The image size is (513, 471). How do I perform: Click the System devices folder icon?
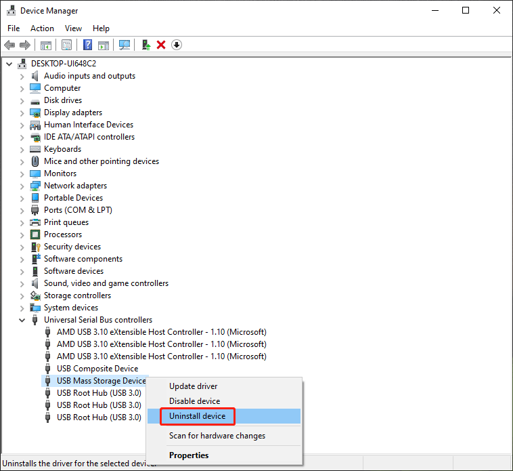[x=35, y=308]
